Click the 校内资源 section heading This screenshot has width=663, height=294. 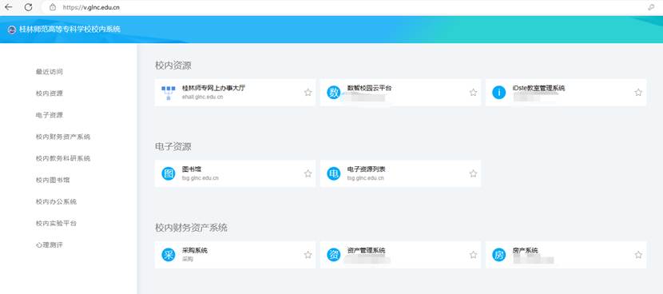point(173,66)
